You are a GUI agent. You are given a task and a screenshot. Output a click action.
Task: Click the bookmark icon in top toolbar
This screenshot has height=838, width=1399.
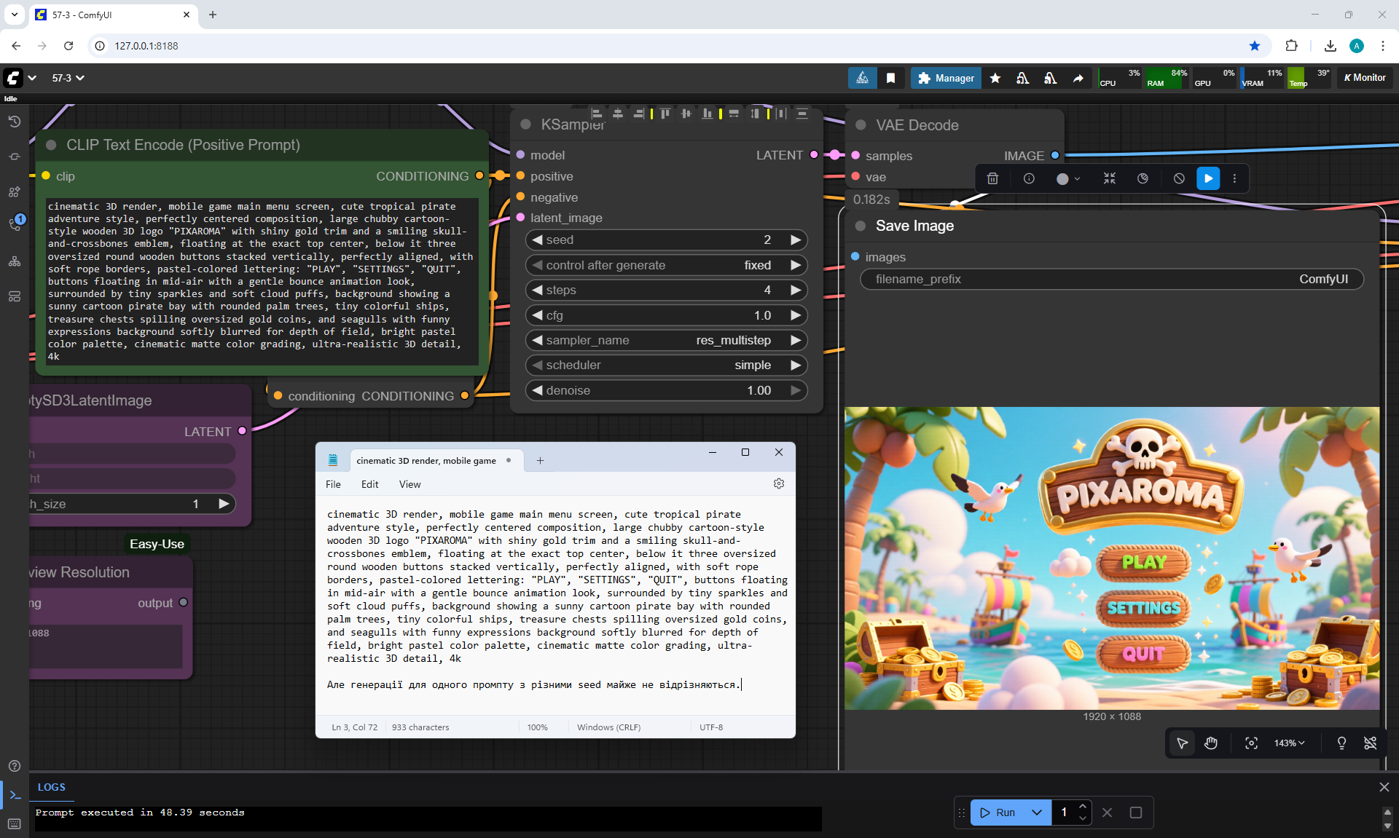pos(890,78)
